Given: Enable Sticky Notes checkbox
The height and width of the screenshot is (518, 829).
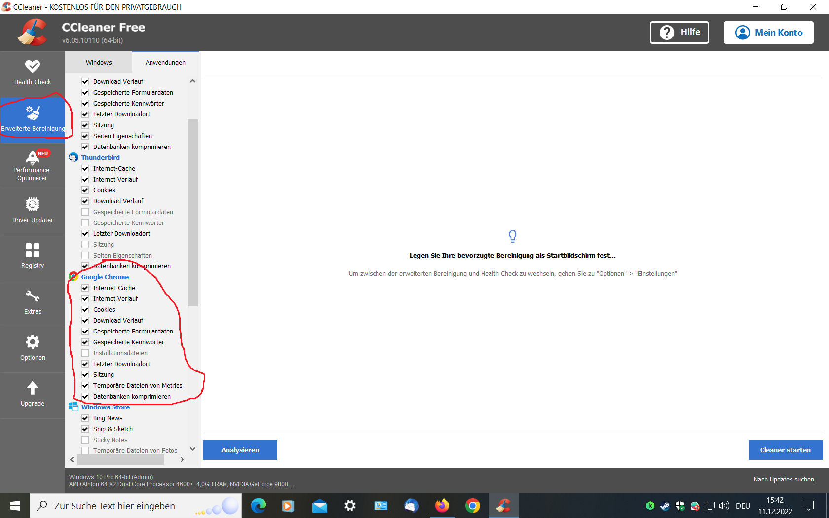Looking at the screenshot, I should (85, 440).
